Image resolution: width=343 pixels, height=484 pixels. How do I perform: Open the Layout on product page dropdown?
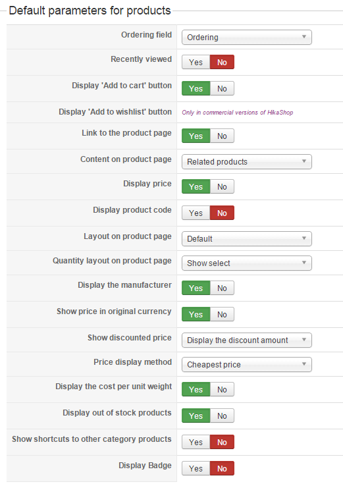click(247, 239)
